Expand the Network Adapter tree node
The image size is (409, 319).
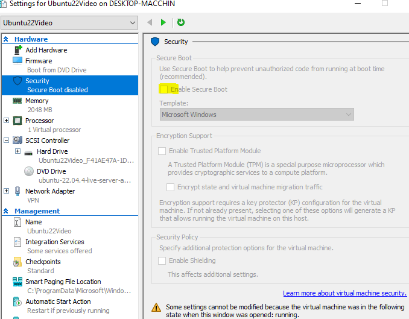(x=7, y=191)
